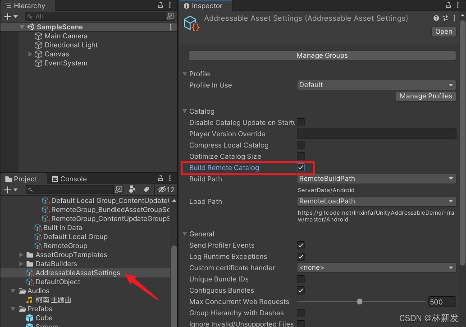
Task: Click the Max Concurrent Web Requests value field
Action: tap(442, 302)
